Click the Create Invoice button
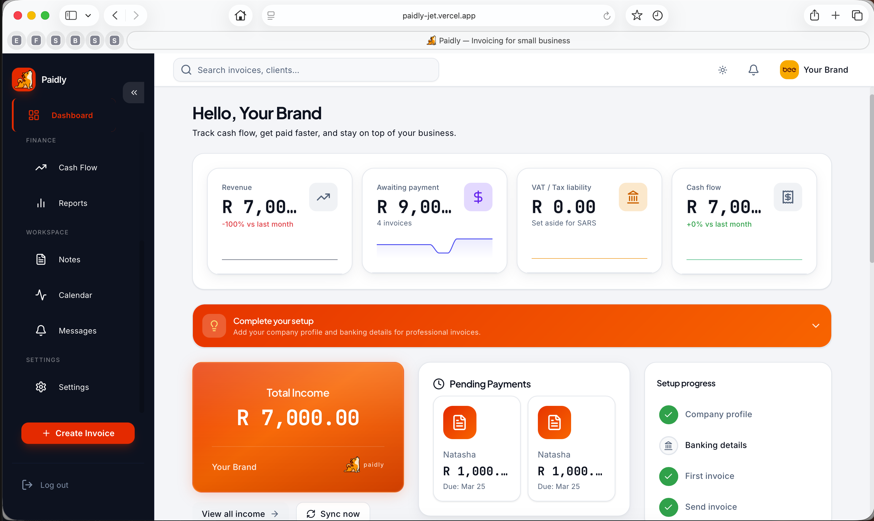The height and width of the screenshot is (521, 874). click(x=78, y=433)
